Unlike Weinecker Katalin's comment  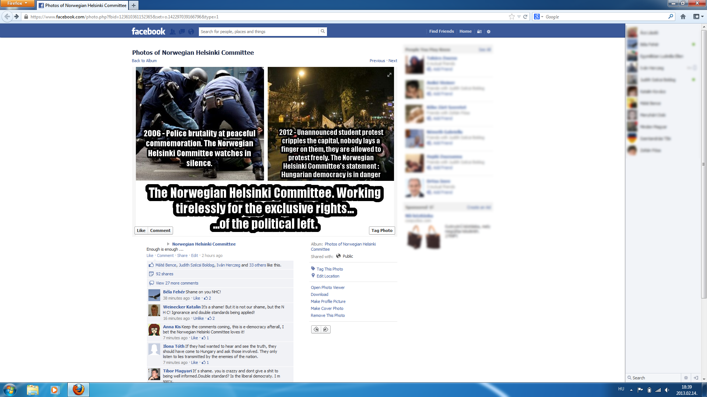coord(198,318)
